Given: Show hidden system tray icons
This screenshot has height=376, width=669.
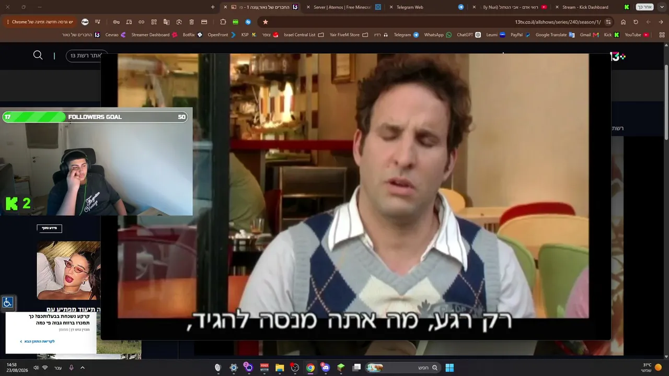Looking at the screenshot, I should tap(82, 368).
